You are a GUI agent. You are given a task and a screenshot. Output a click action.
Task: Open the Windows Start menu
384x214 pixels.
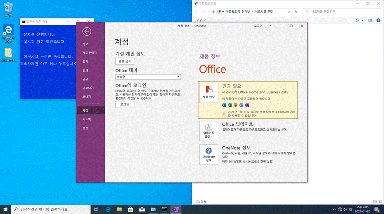pyautogui.click(x=5, y=209)
